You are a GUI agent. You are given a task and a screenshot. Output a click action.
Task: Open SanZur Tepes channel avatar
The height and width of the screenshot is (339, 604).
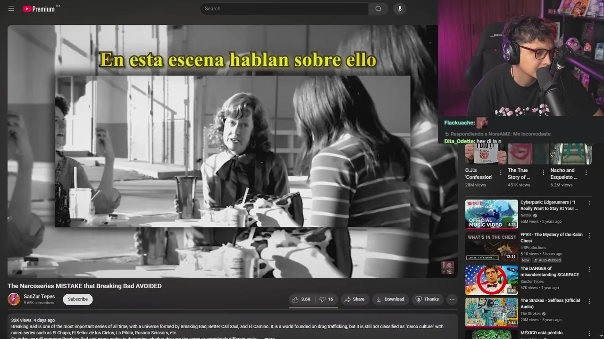(14, 299)
